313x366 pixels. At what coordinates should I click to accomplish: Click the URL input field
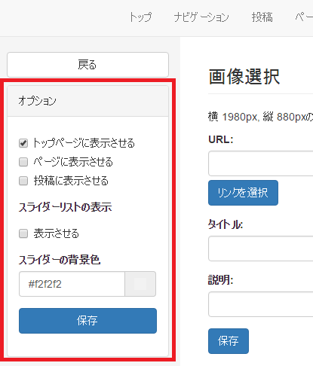point(260,163)
